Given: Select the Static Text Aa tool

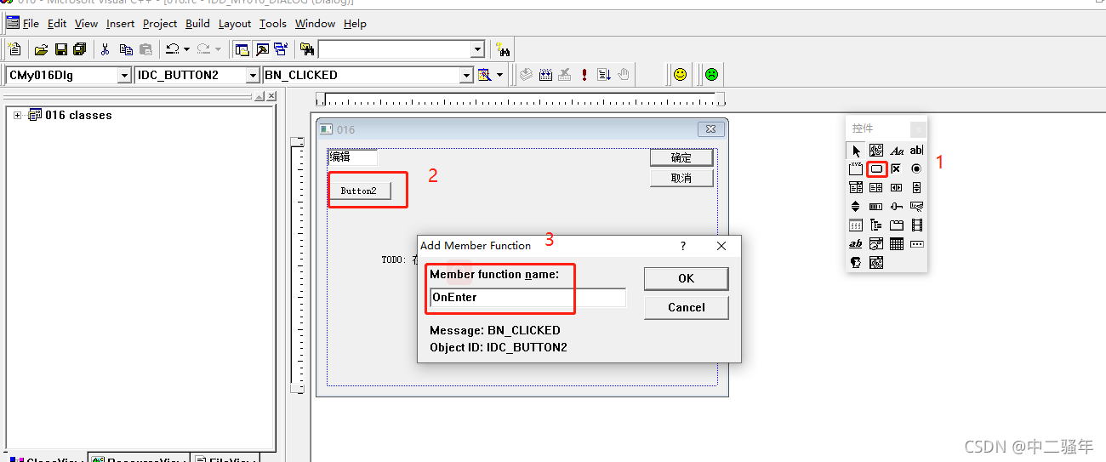Looking at the screenshot, I should pos(897,151).
